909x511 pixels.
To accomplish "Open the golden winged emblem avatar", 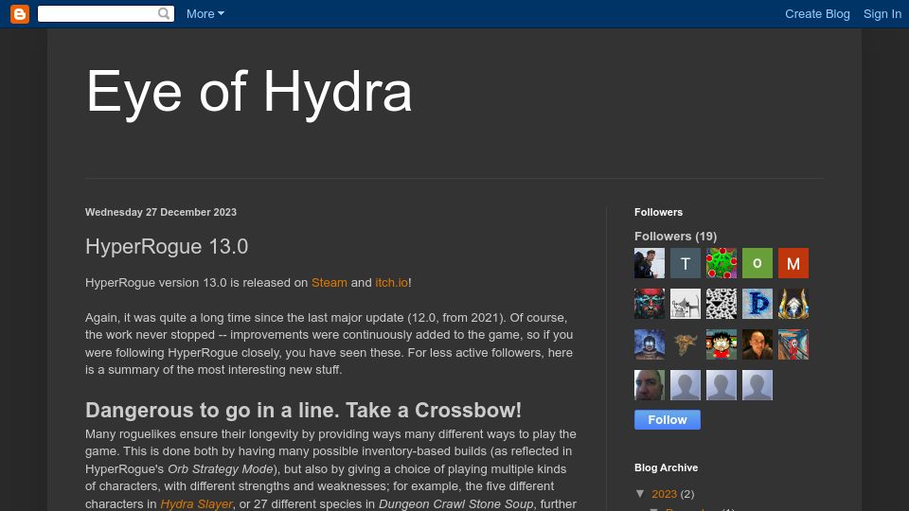I will pos(793,304).
